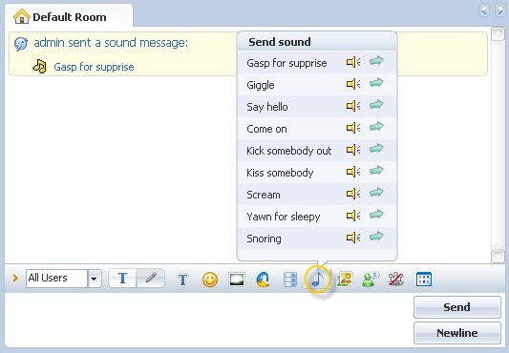
Task: Click the Kick somebody out label
Action: coord(289,151)
